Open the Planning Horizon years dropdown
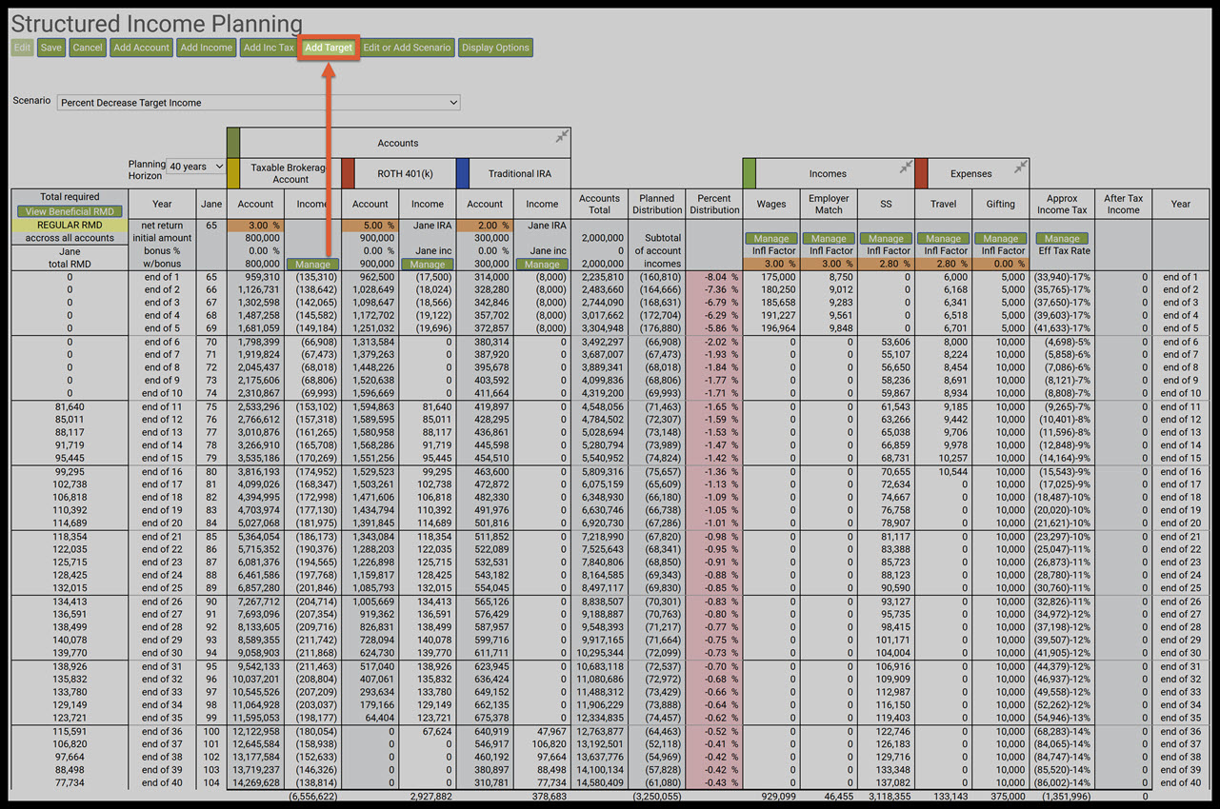This screenshot has height=809, width=1220. (x=195, y=167)
